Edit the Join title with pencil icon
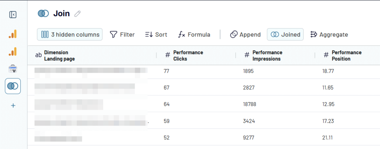The height and width of the screenshot is (149, 380). 77,14
